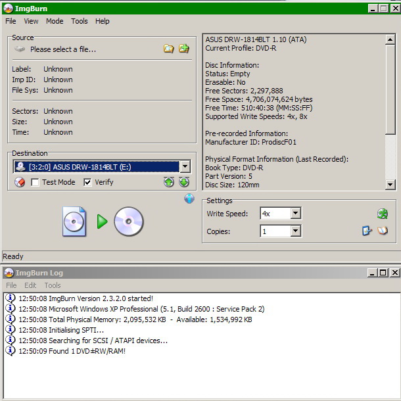Maximize the ImgBurn Log window
The image size is (401, 401).
point(383,273)
